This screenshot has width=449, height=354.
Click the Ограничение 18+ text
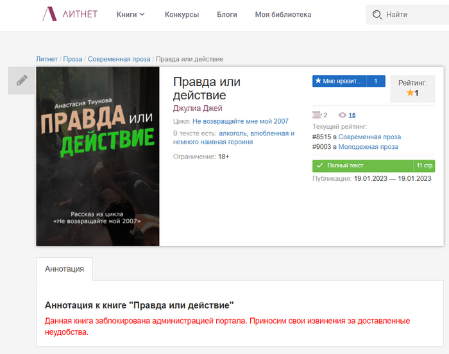201,156
